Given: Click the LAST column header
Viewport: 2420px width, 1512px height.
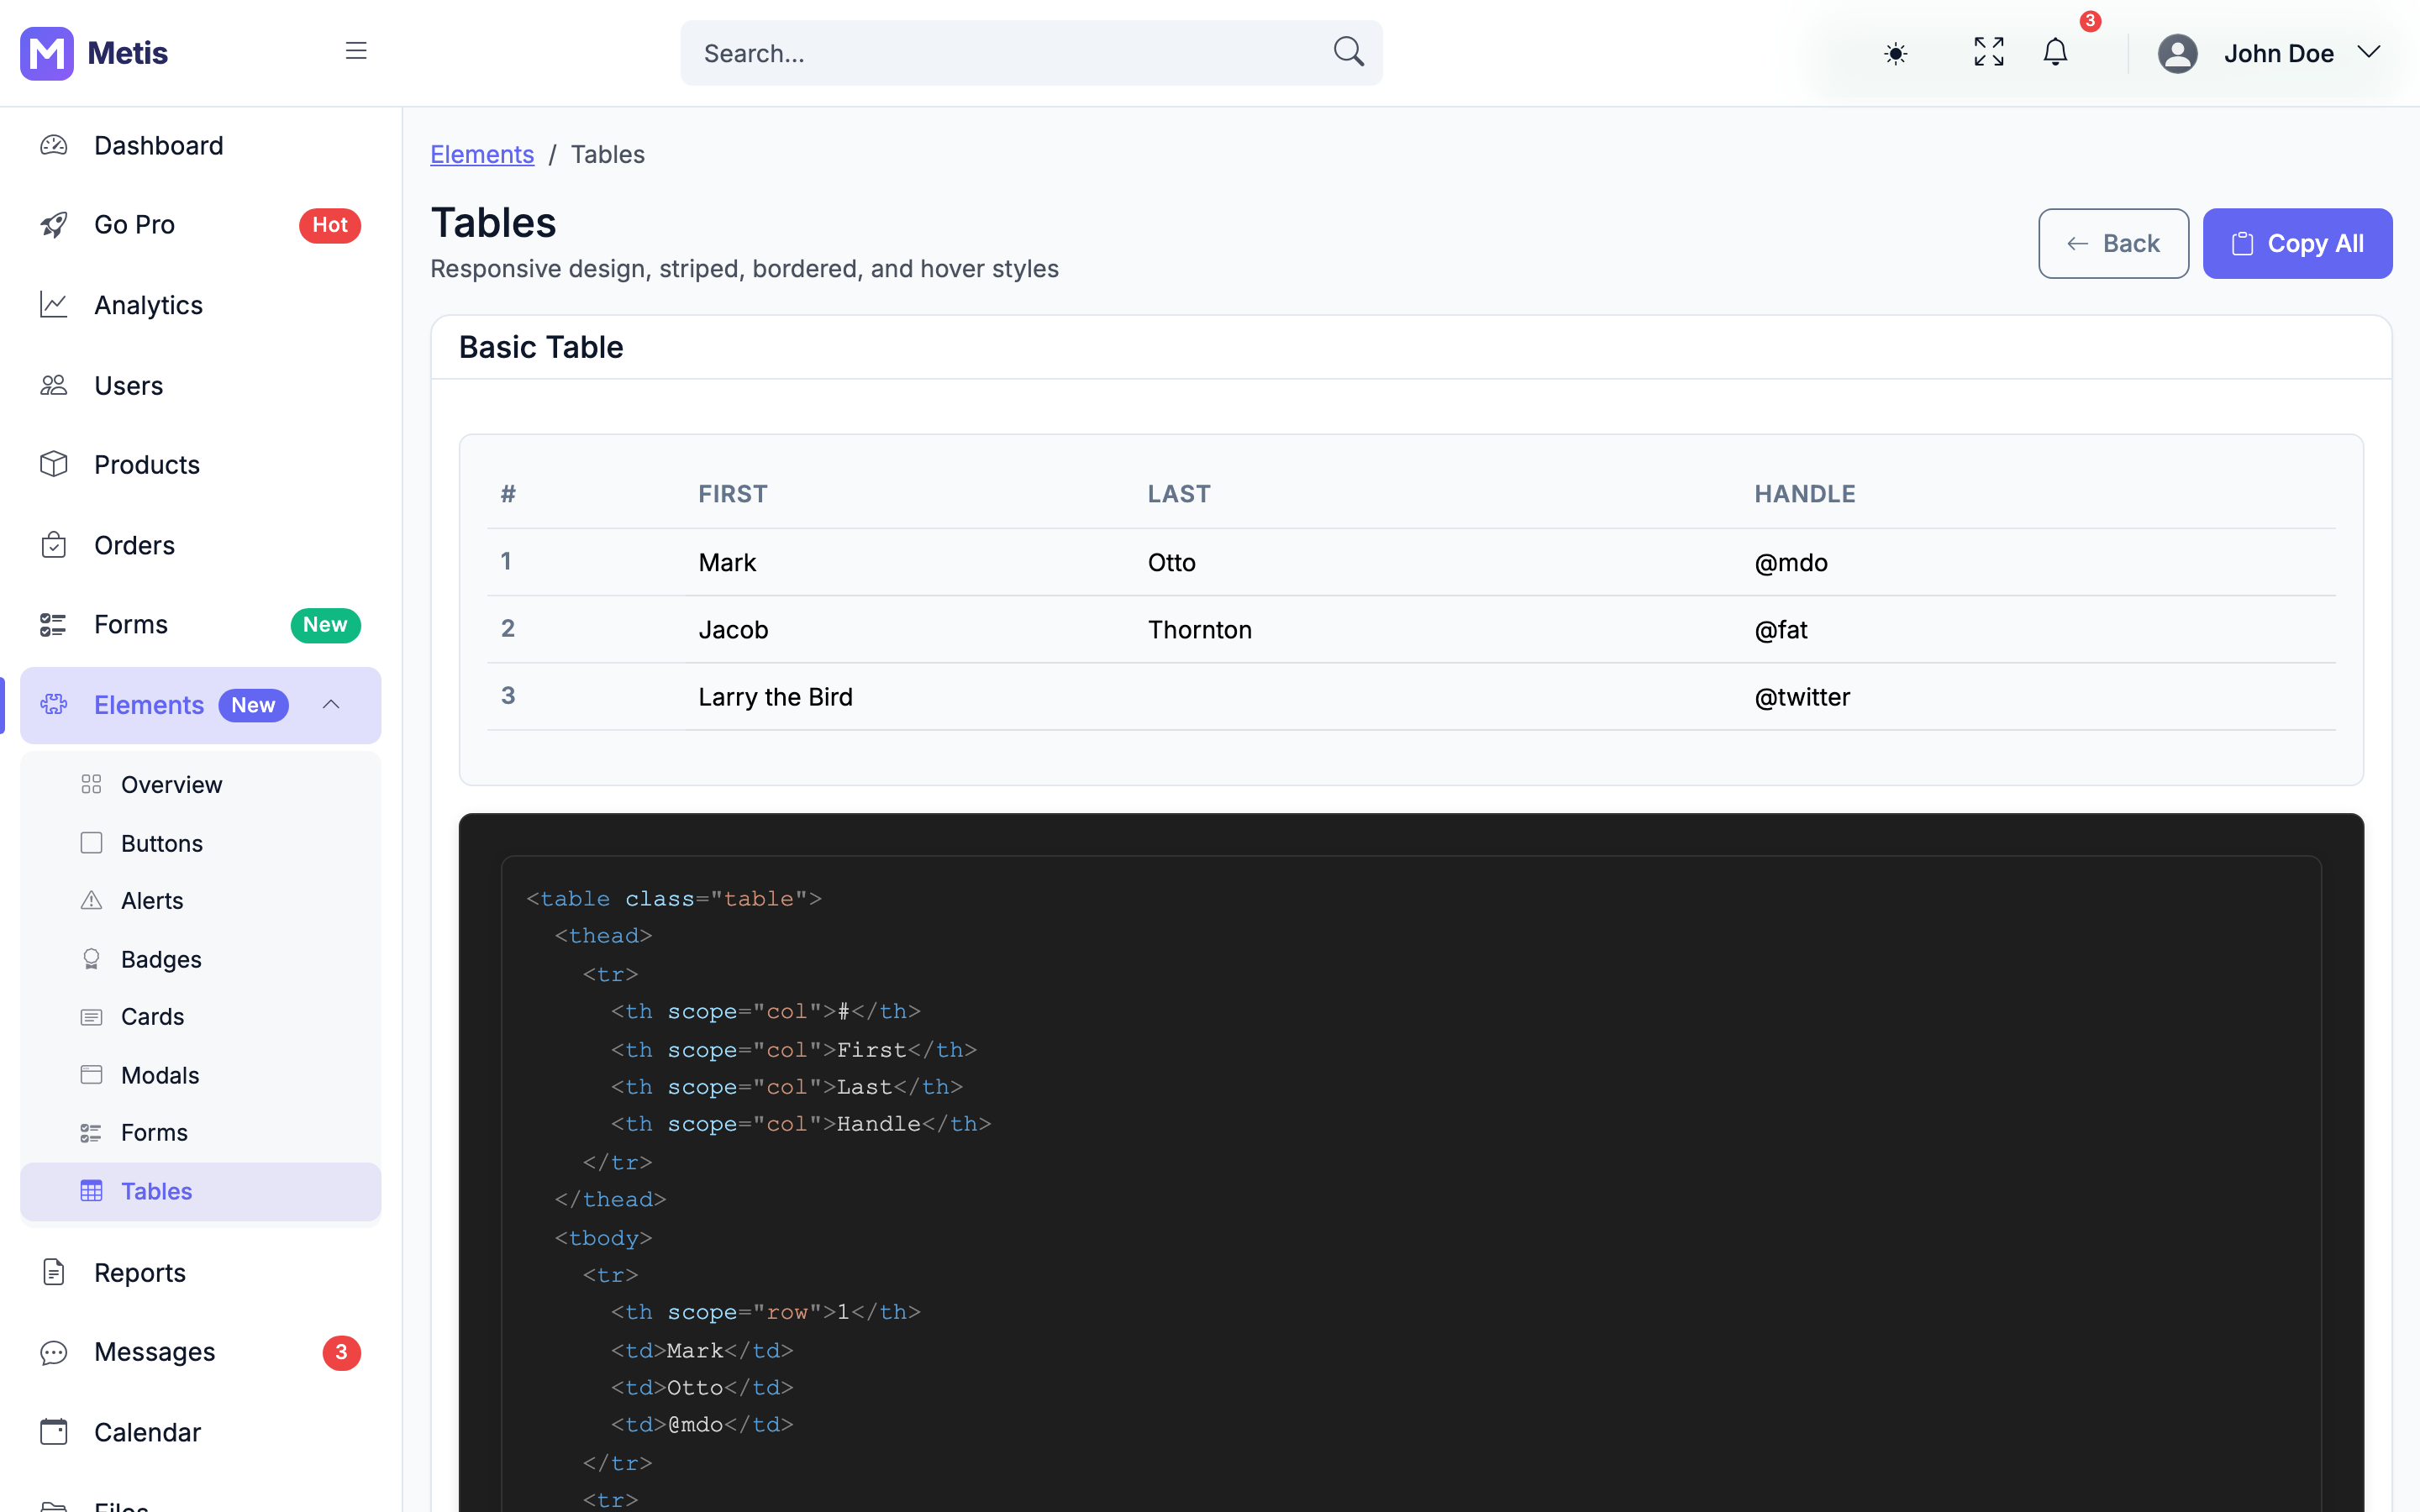Looking at the screenshot, I should 1178,494.
